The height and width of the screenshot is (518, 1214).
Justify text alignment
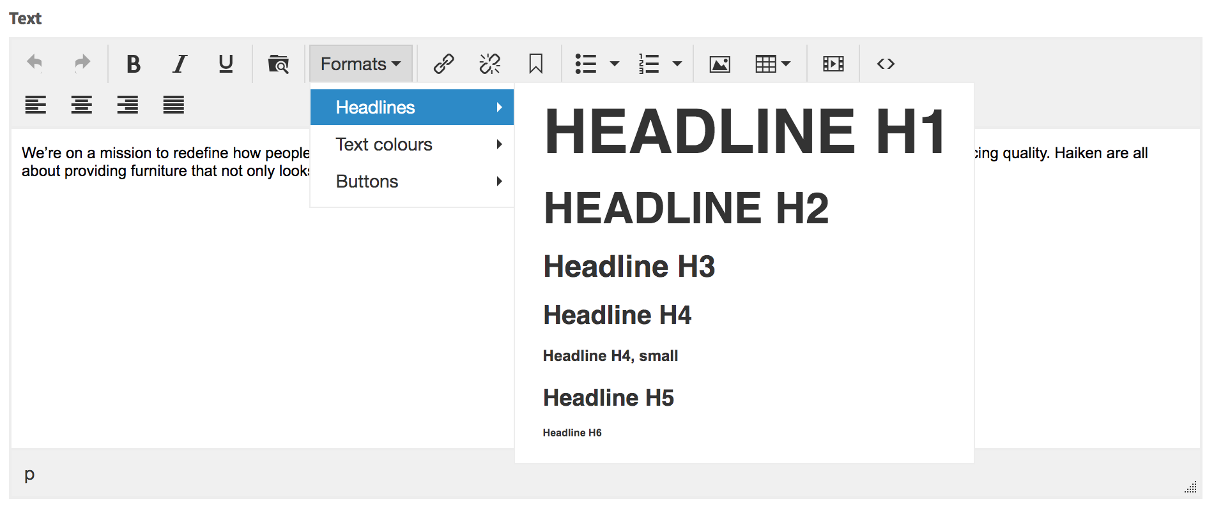click(174, 105)
